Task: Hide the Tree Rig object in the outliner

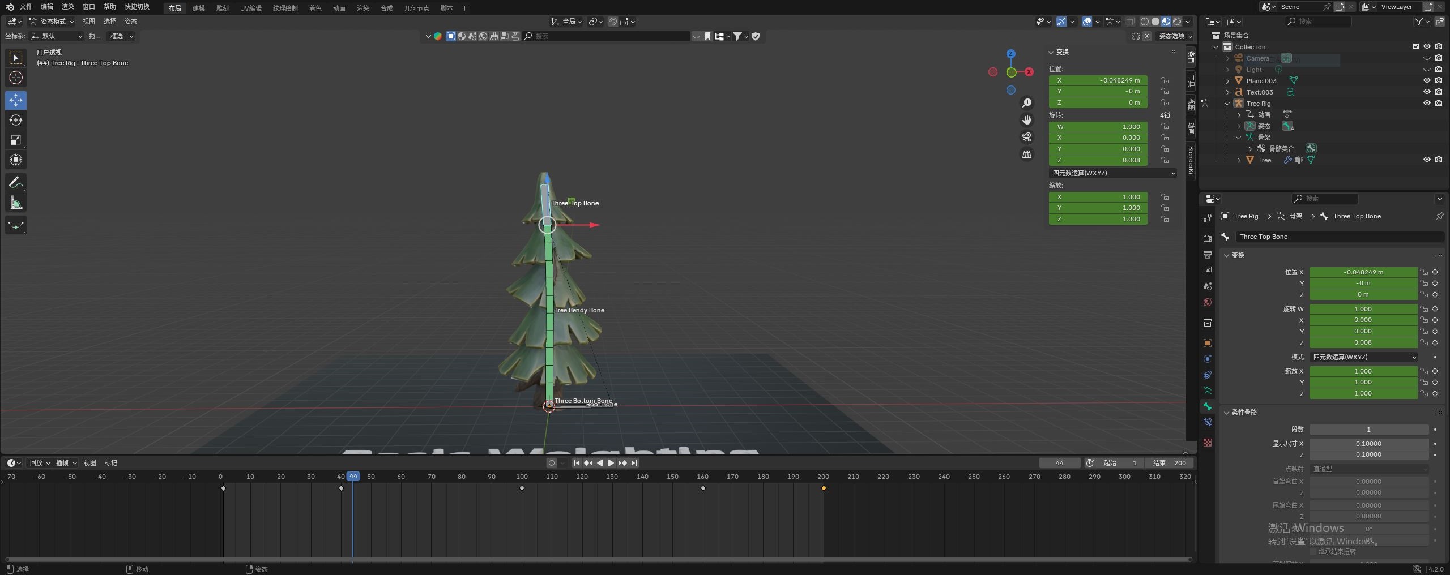Action: pyautogui.click(x=1427, y=103)
